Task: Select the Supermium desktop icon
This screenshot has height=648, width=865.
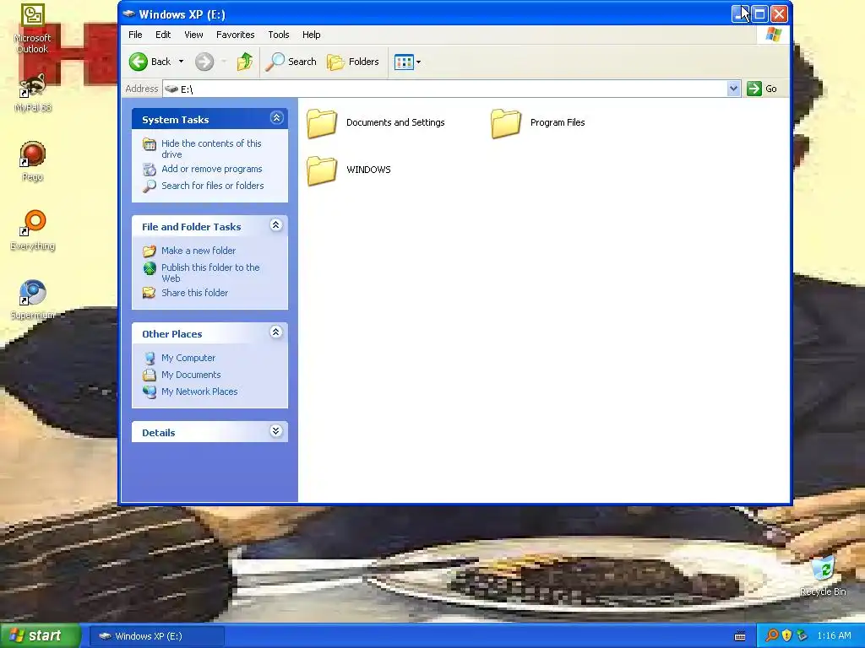Action: point(33,293)
